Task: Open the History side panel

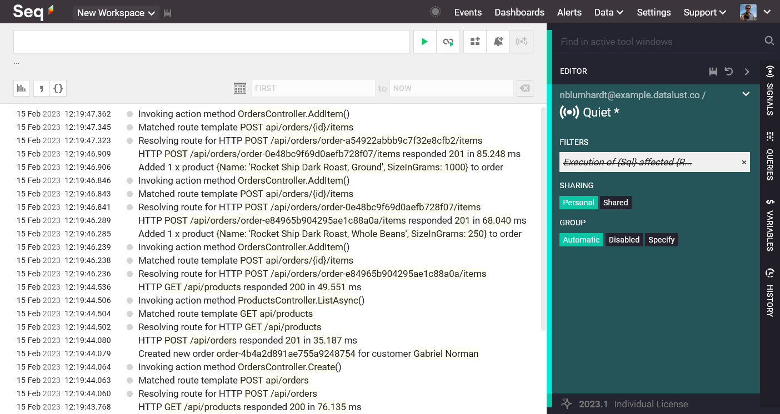Action: (770, 292)
